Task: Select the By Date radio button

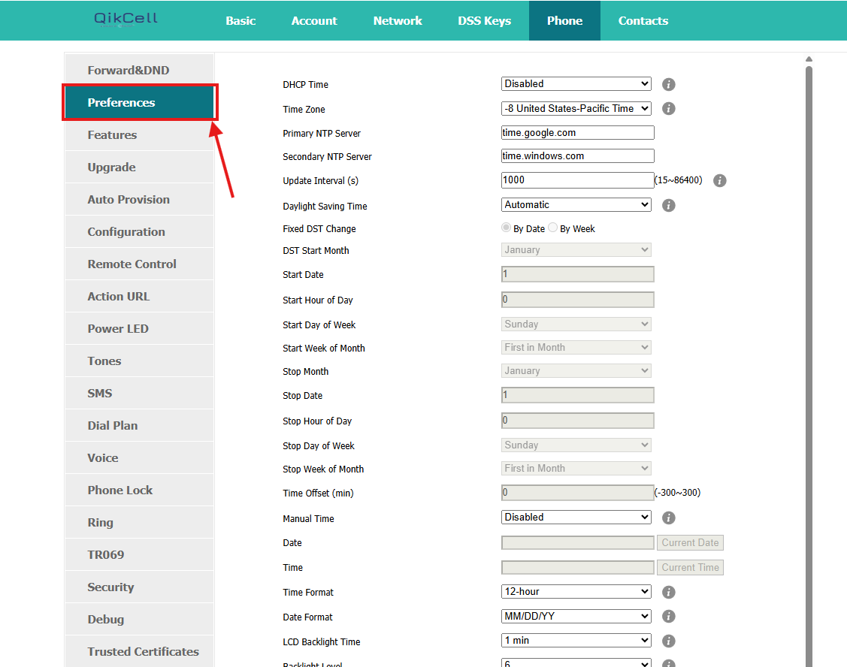Action: point(507,228)
